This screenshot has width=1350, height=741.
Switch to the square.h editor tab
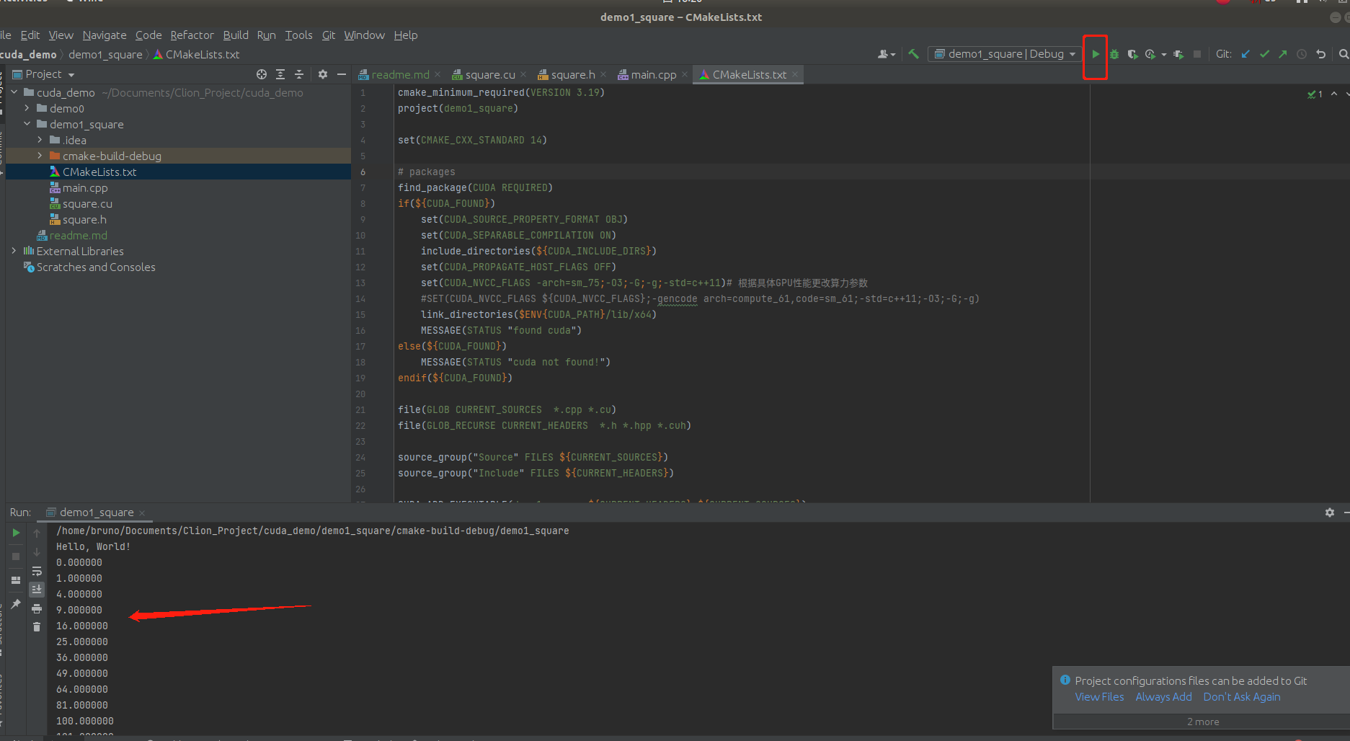tap(573, 74)
